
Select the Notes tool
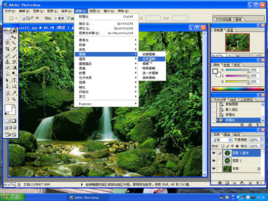point(8,93)
